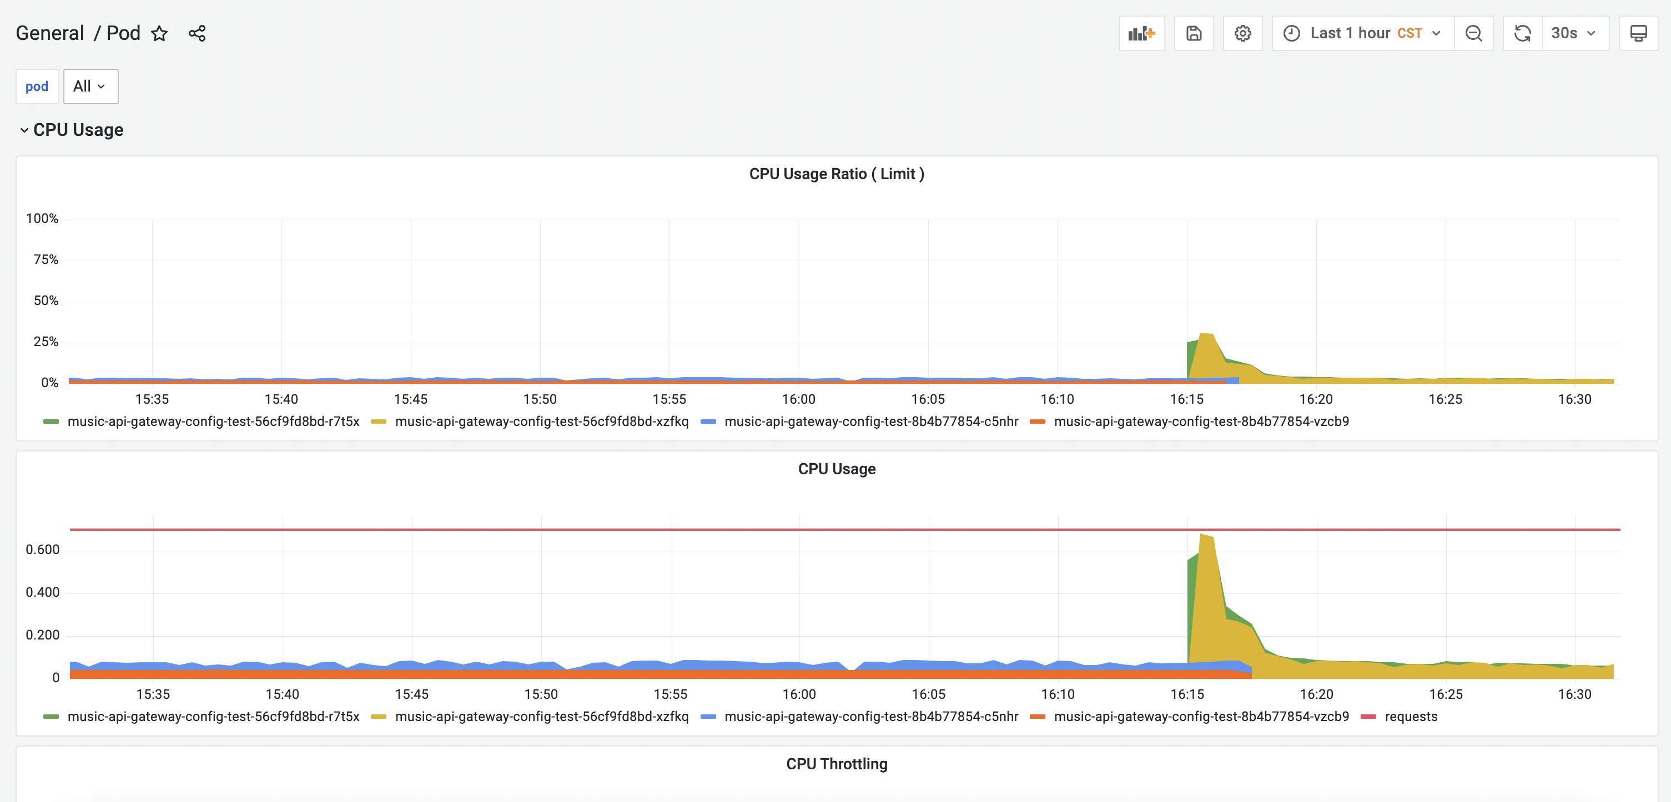Refresh the dashboard now
1671x802 pixels.
pyautogui.click(x=1522, y=33)
